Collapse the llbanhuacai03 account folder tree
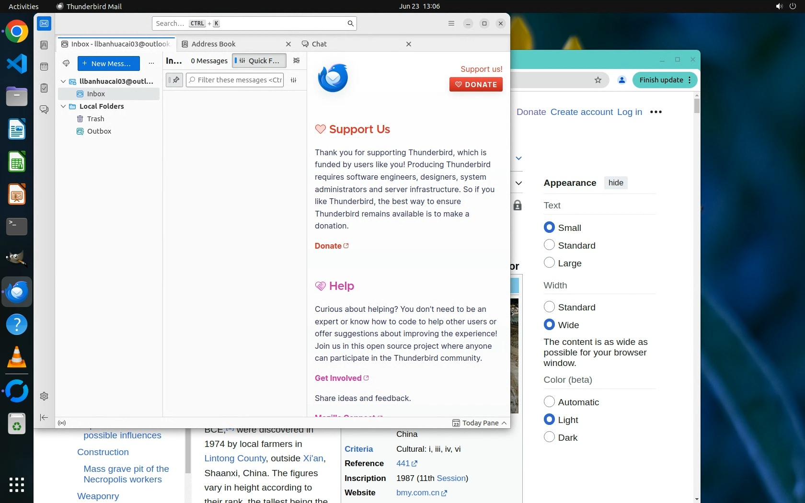Viewport: 805px width, 503px height. point(63,81)
